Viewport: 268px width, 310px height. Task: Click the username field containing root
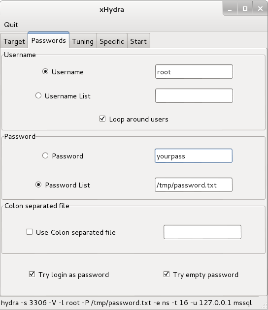click(x=194, y=71)
